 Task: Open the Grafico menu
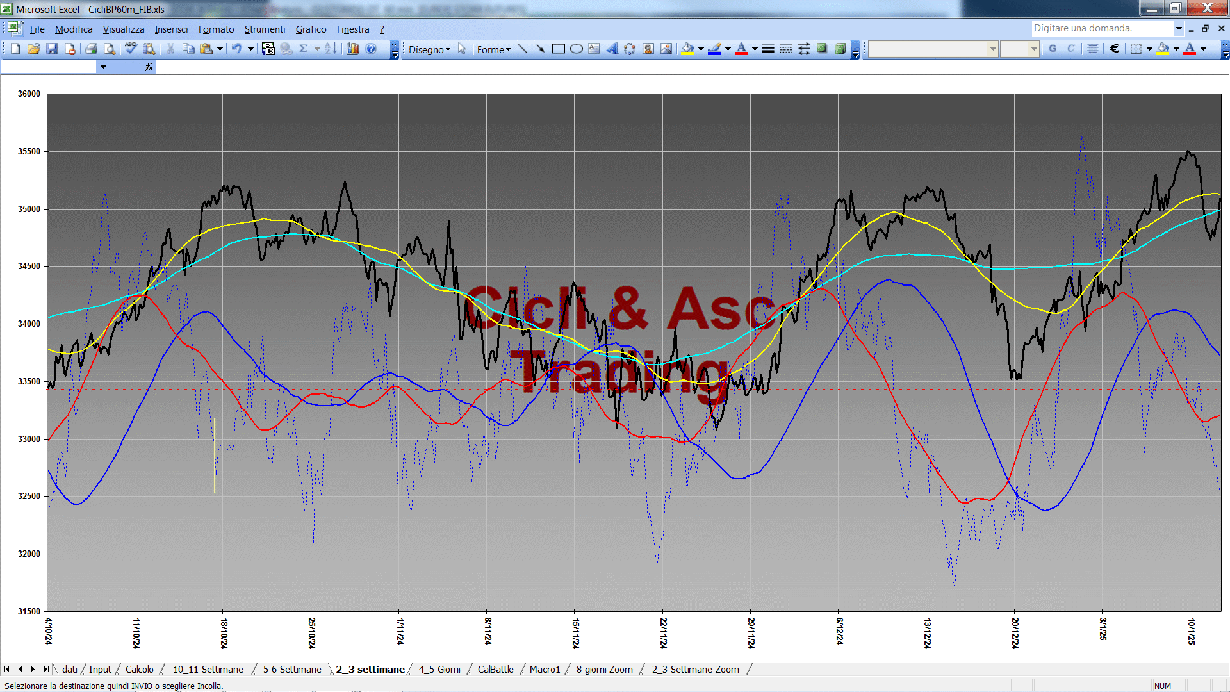pos(311,29)
